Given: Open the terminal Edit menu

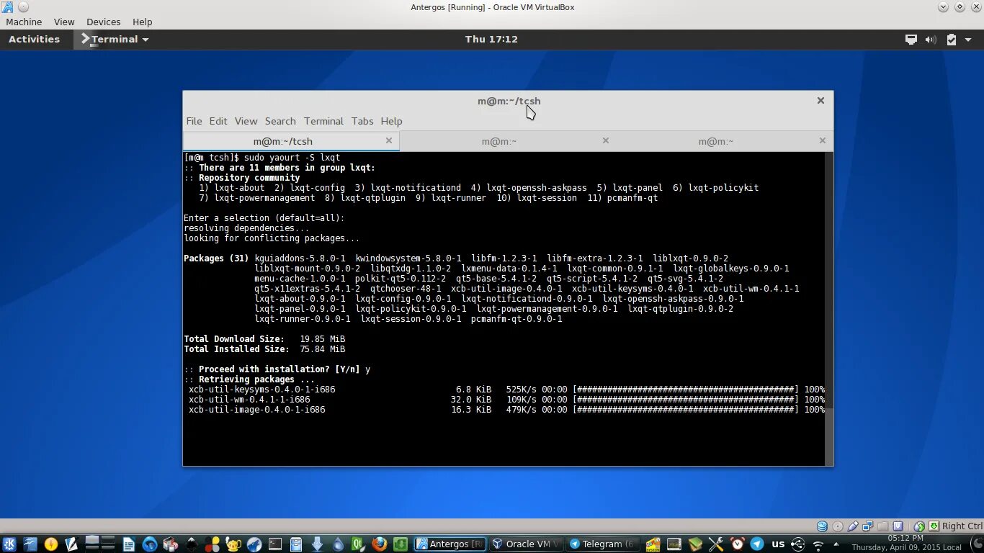Looking at the screenshot, I should click(218, 121).
